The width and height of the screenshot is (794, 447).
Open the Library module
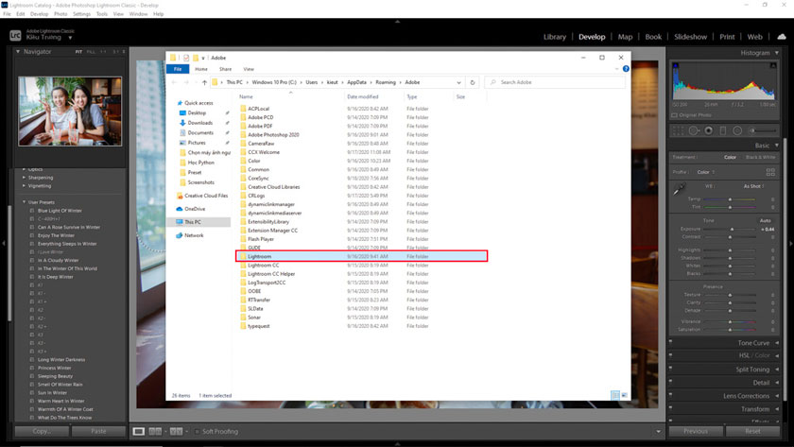coord(555,37)
